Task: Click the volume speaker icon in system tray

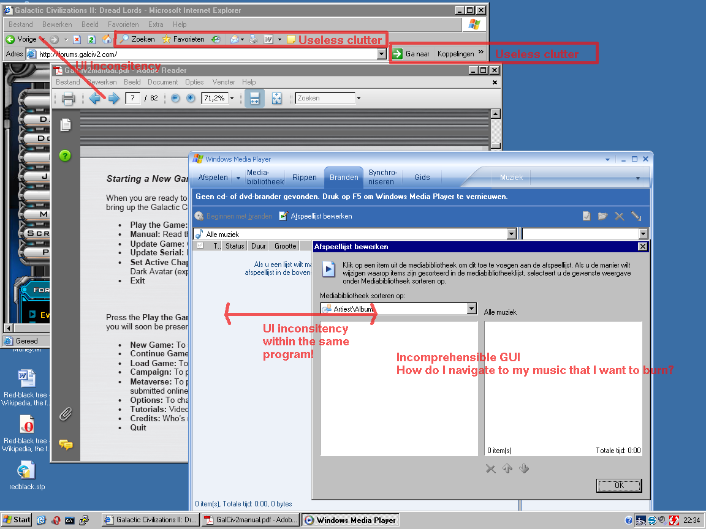Action: (662, 520)
